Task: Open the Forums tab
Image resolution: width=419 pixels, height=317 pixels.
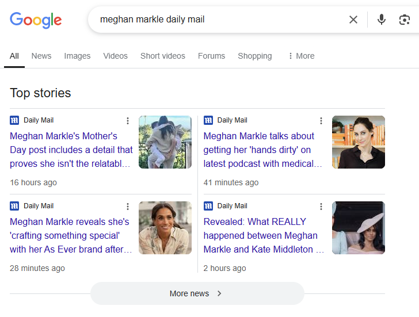Action: point(211,56)
